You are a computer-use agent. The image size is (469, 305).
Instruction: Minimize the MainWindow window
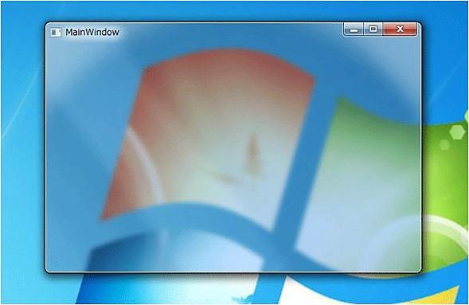pyautogui.click(x=354, y=29)
